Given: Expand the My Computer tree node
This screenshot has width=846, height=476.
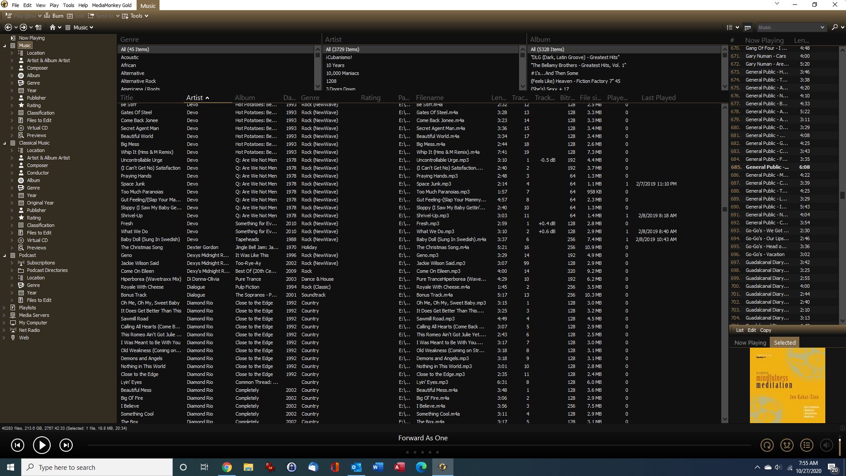Looking at the screenshot, I should click(4, 323).
